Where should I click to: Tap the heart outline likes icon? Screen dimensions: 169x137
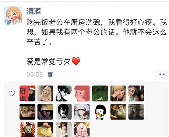point(12,94)
